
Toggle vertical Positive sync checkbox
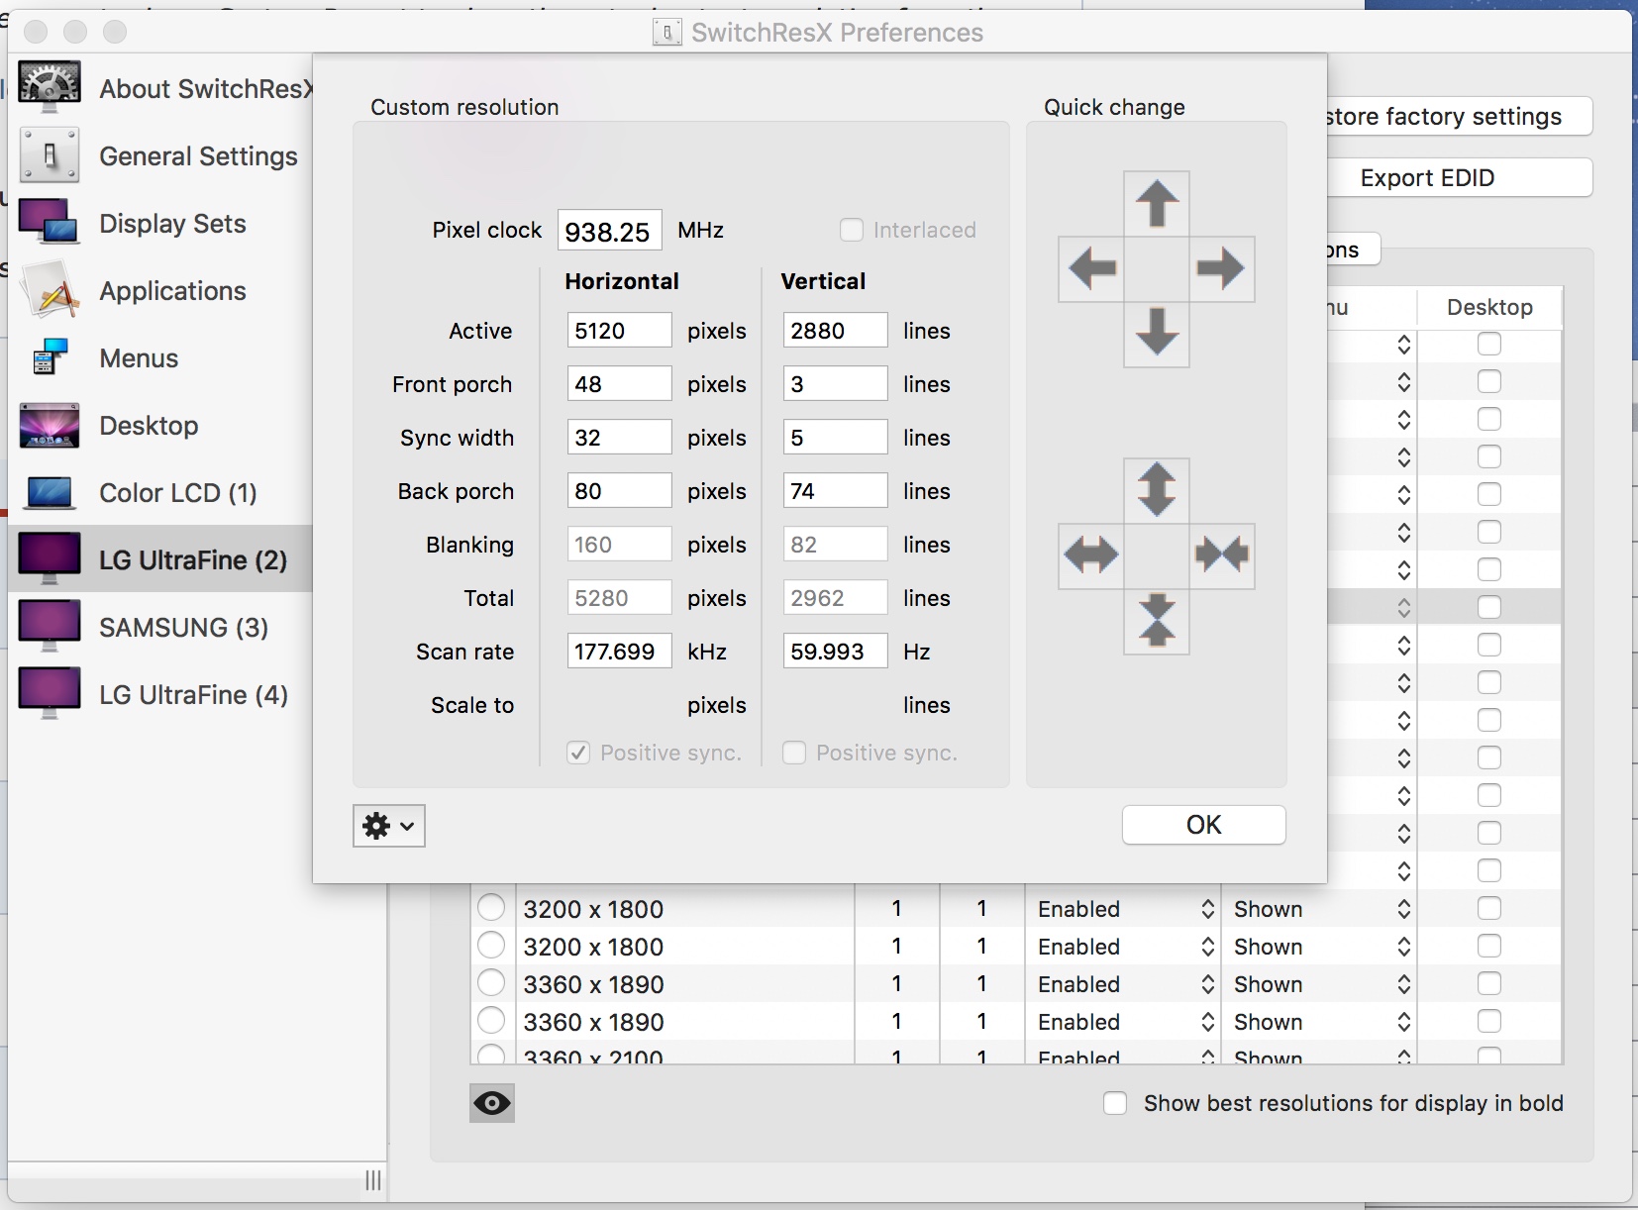tap(794, 753)
